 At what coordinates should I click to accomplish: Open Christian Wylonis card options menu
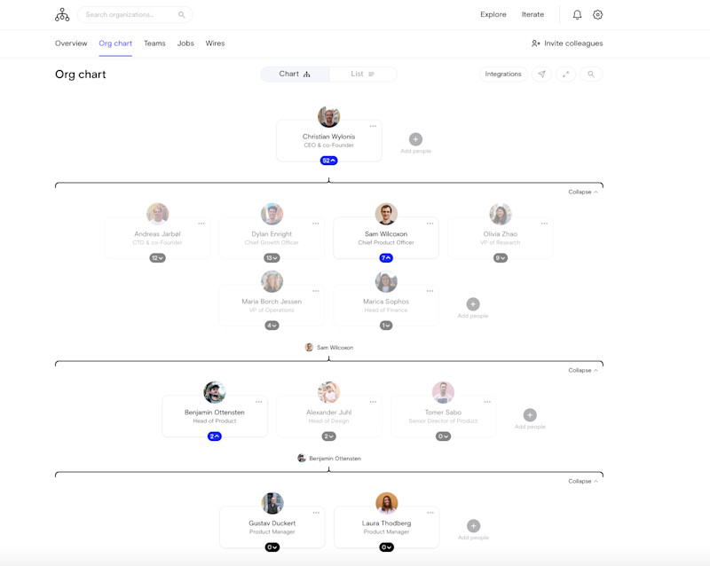373,126
